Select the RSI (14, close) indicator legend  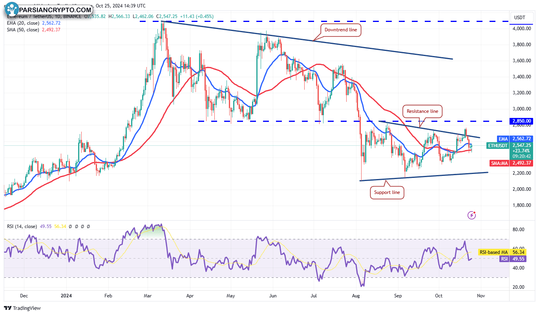point(22,226)
